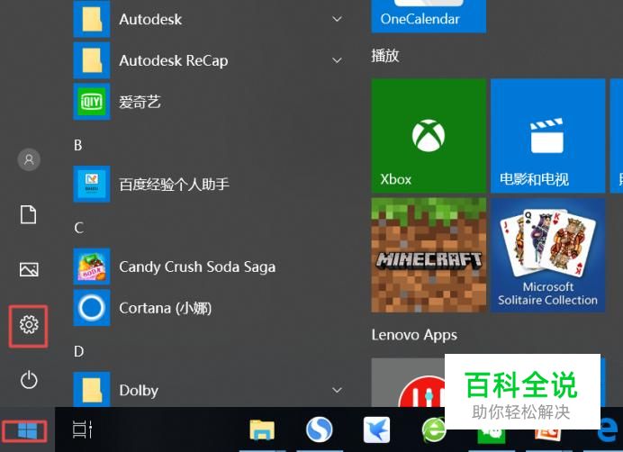The height and width of the screenshot is (452, 623).
Task: Click the Autodesk ReCap folder icon
Action: tap(92, 60)
